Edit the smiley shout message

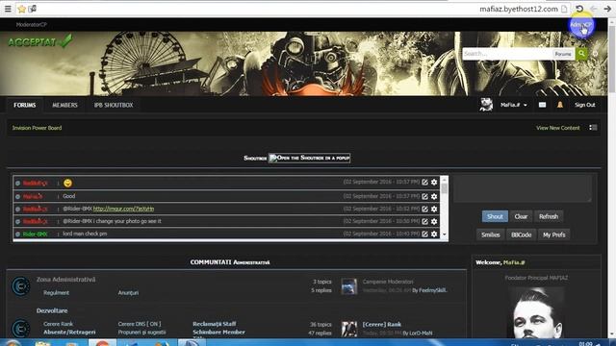(x=424, y=182)
